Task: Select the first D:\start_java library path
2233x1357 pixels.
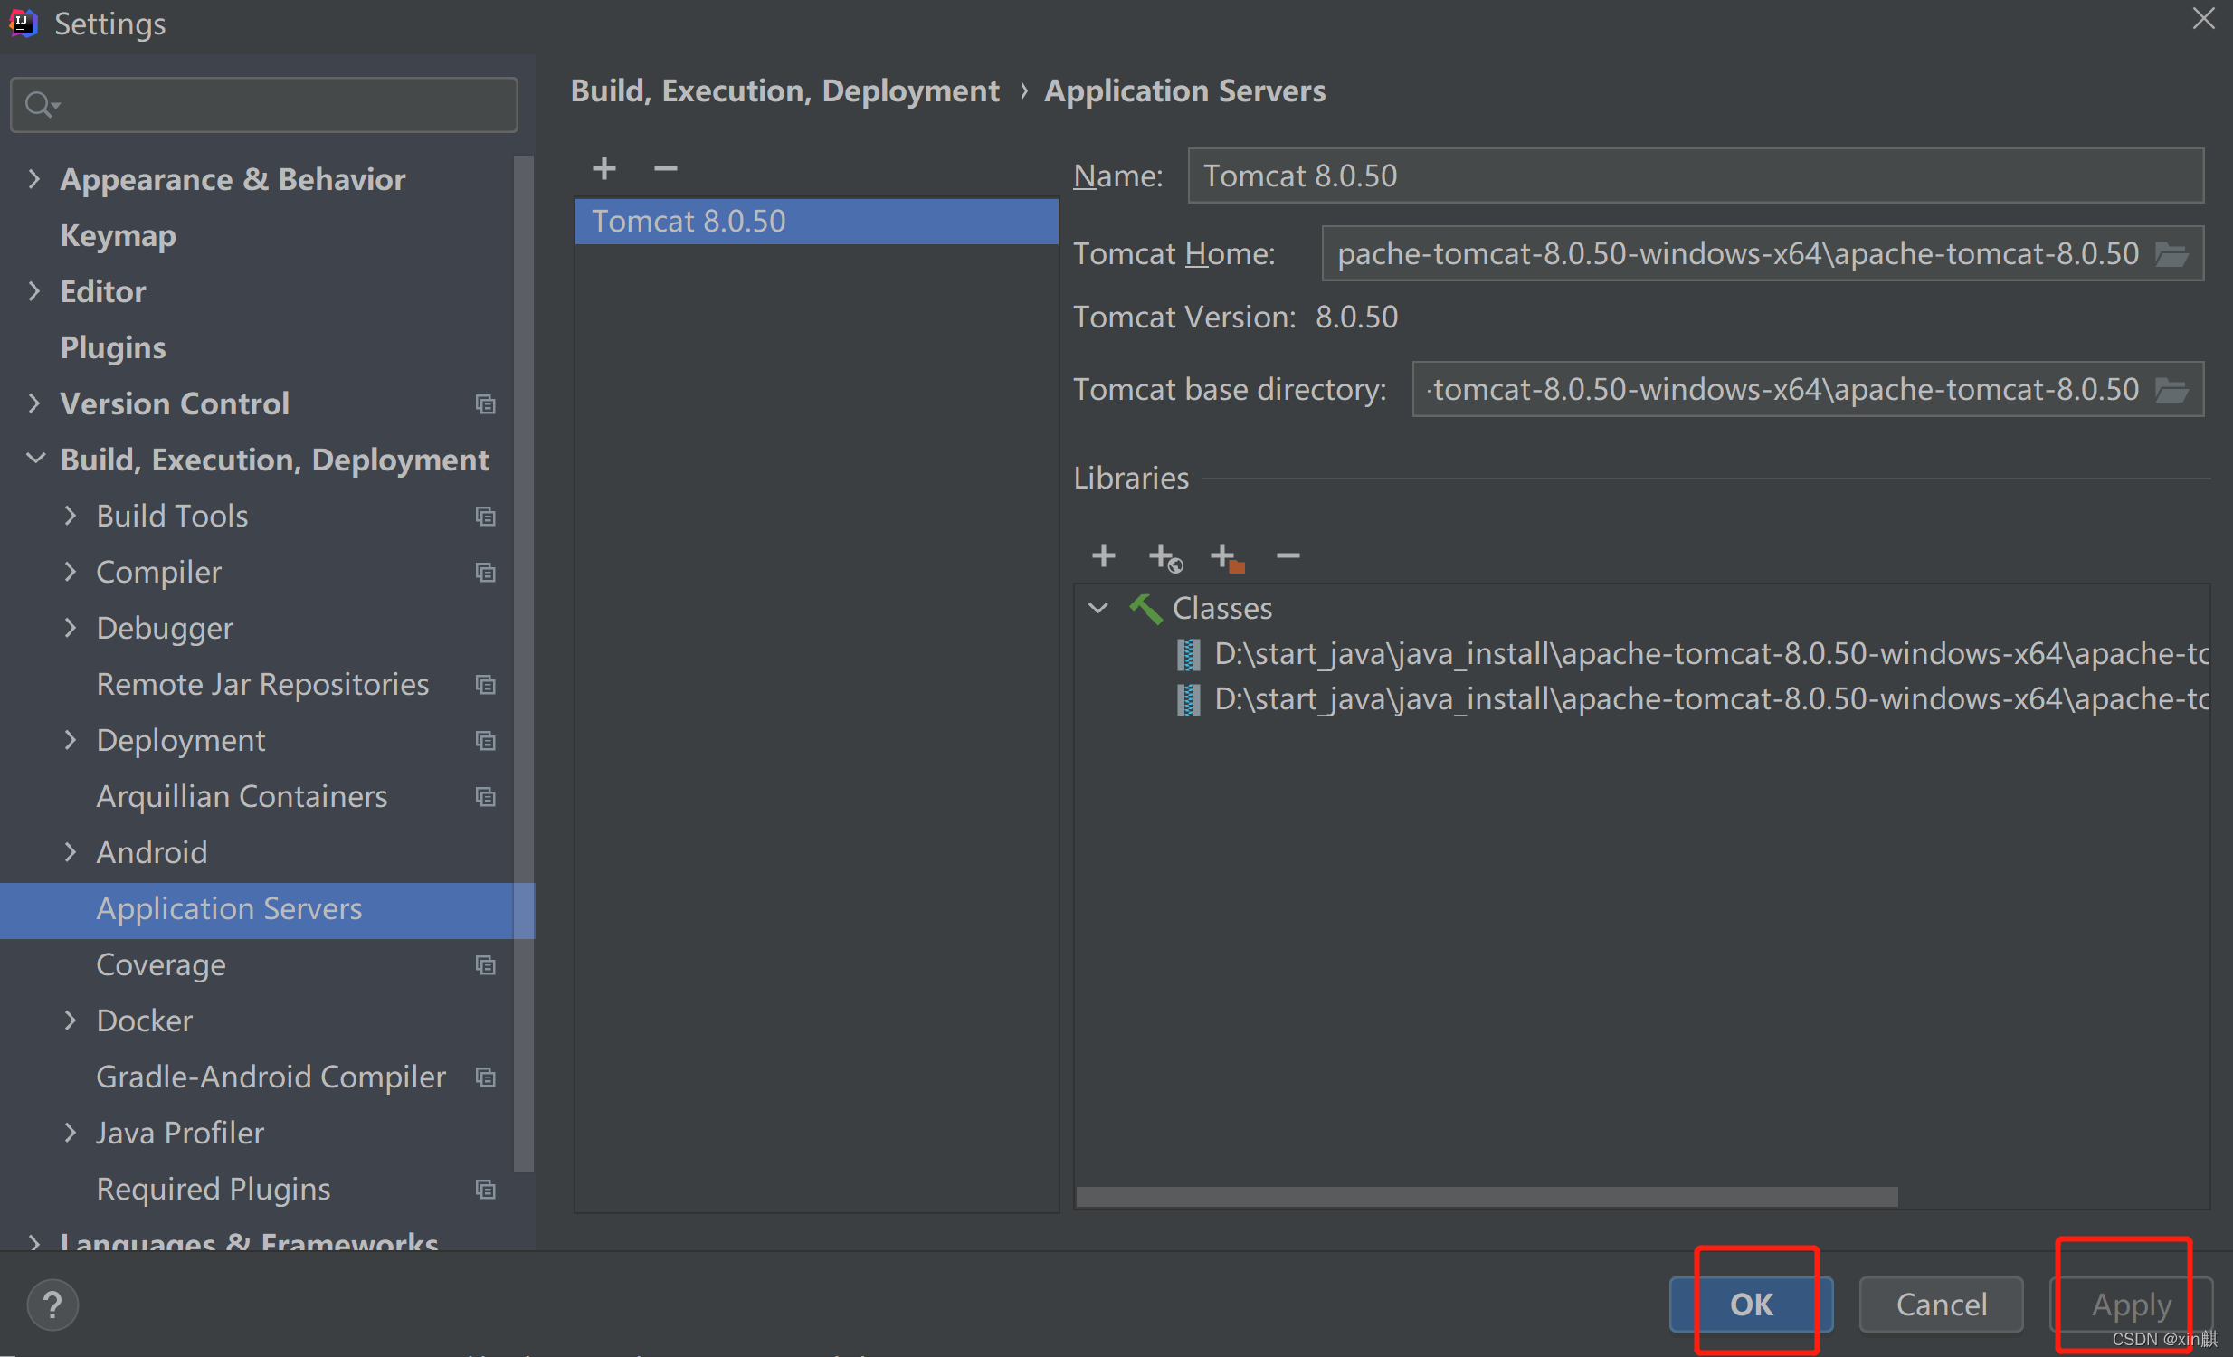Action: tap(1711, 654)
